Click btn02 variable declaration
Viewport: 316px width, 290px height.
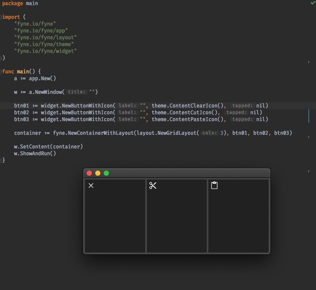pos(21,113)
